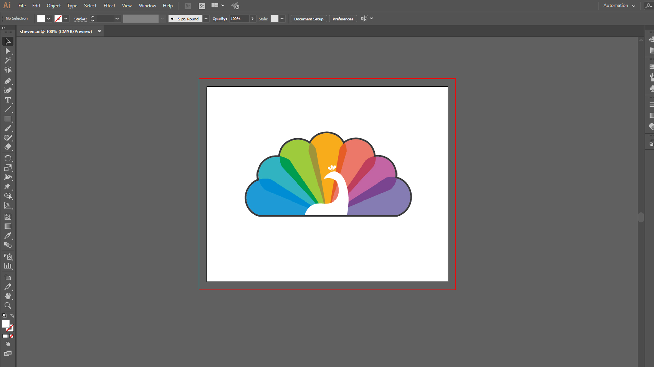Select the Gradient tool
654x367 pixels.
pos(8,226)
